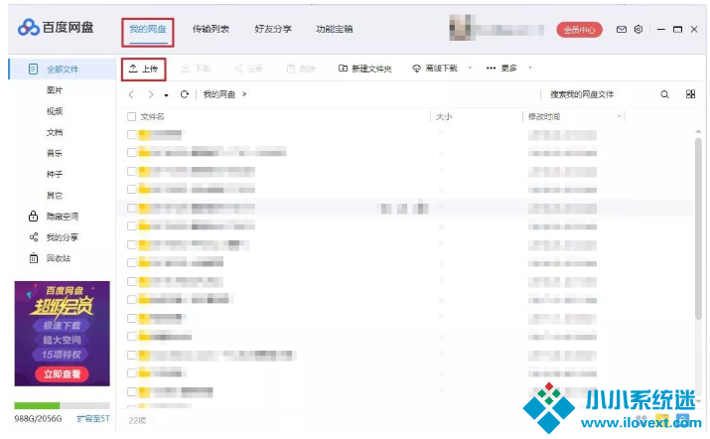The width and height of the screenshot is (710, 439).
Task: Click the 上传 upload button
Action: (x=144, y=69)
